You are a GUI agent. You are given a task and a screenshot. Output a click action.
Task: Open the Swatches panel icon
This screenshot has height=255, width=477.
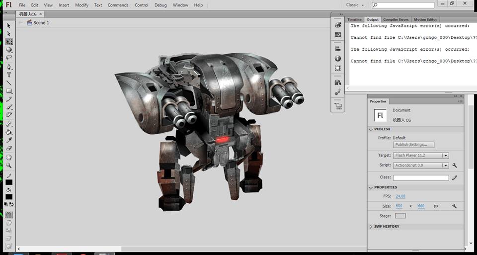pyautogui.click(x=338, y=35)
